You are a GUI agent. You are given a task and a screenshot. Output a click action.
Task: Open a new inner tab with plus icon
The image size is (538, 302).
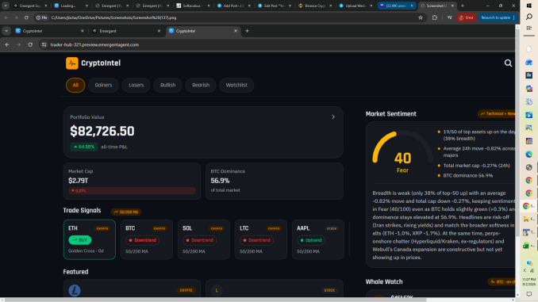click(x=247, y=31)
